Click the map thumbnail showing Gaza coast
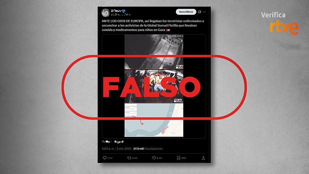Screen dimensions: 309x174 (154, 120)
